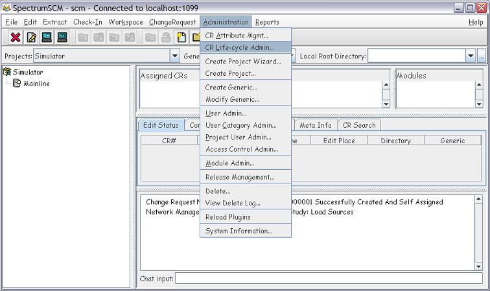
Task: Open Module Admin... menu item
Action: 246,163
